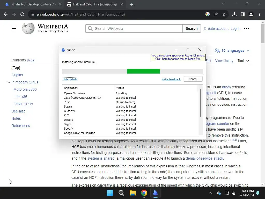Screen dimensions: 265x199
Task: Open Write feedback link in Ninite
Action: click(x=171, y=79)
